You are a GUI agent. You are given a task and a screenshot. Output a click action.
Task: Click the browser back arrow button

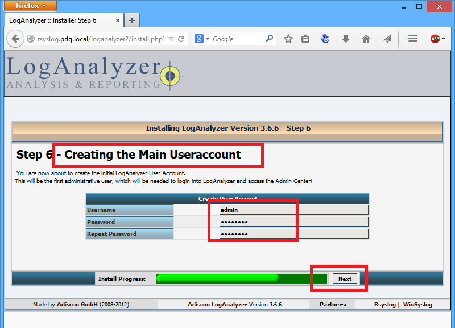tap(15, 39)
